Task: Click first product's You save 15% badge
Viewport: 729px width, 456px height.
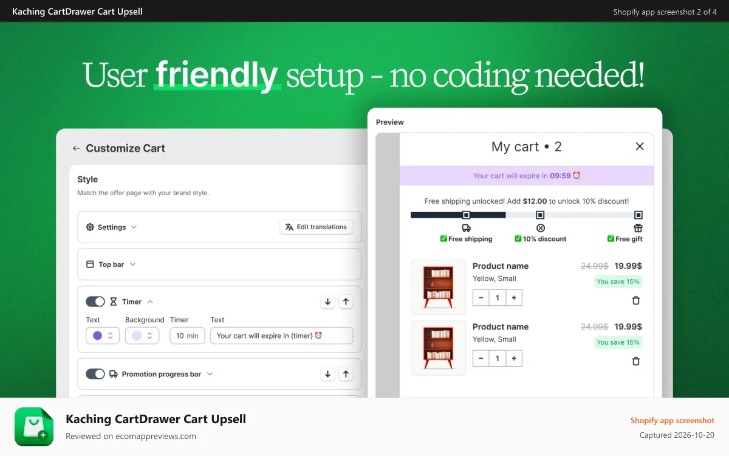Action: click(x=618, y=282)
